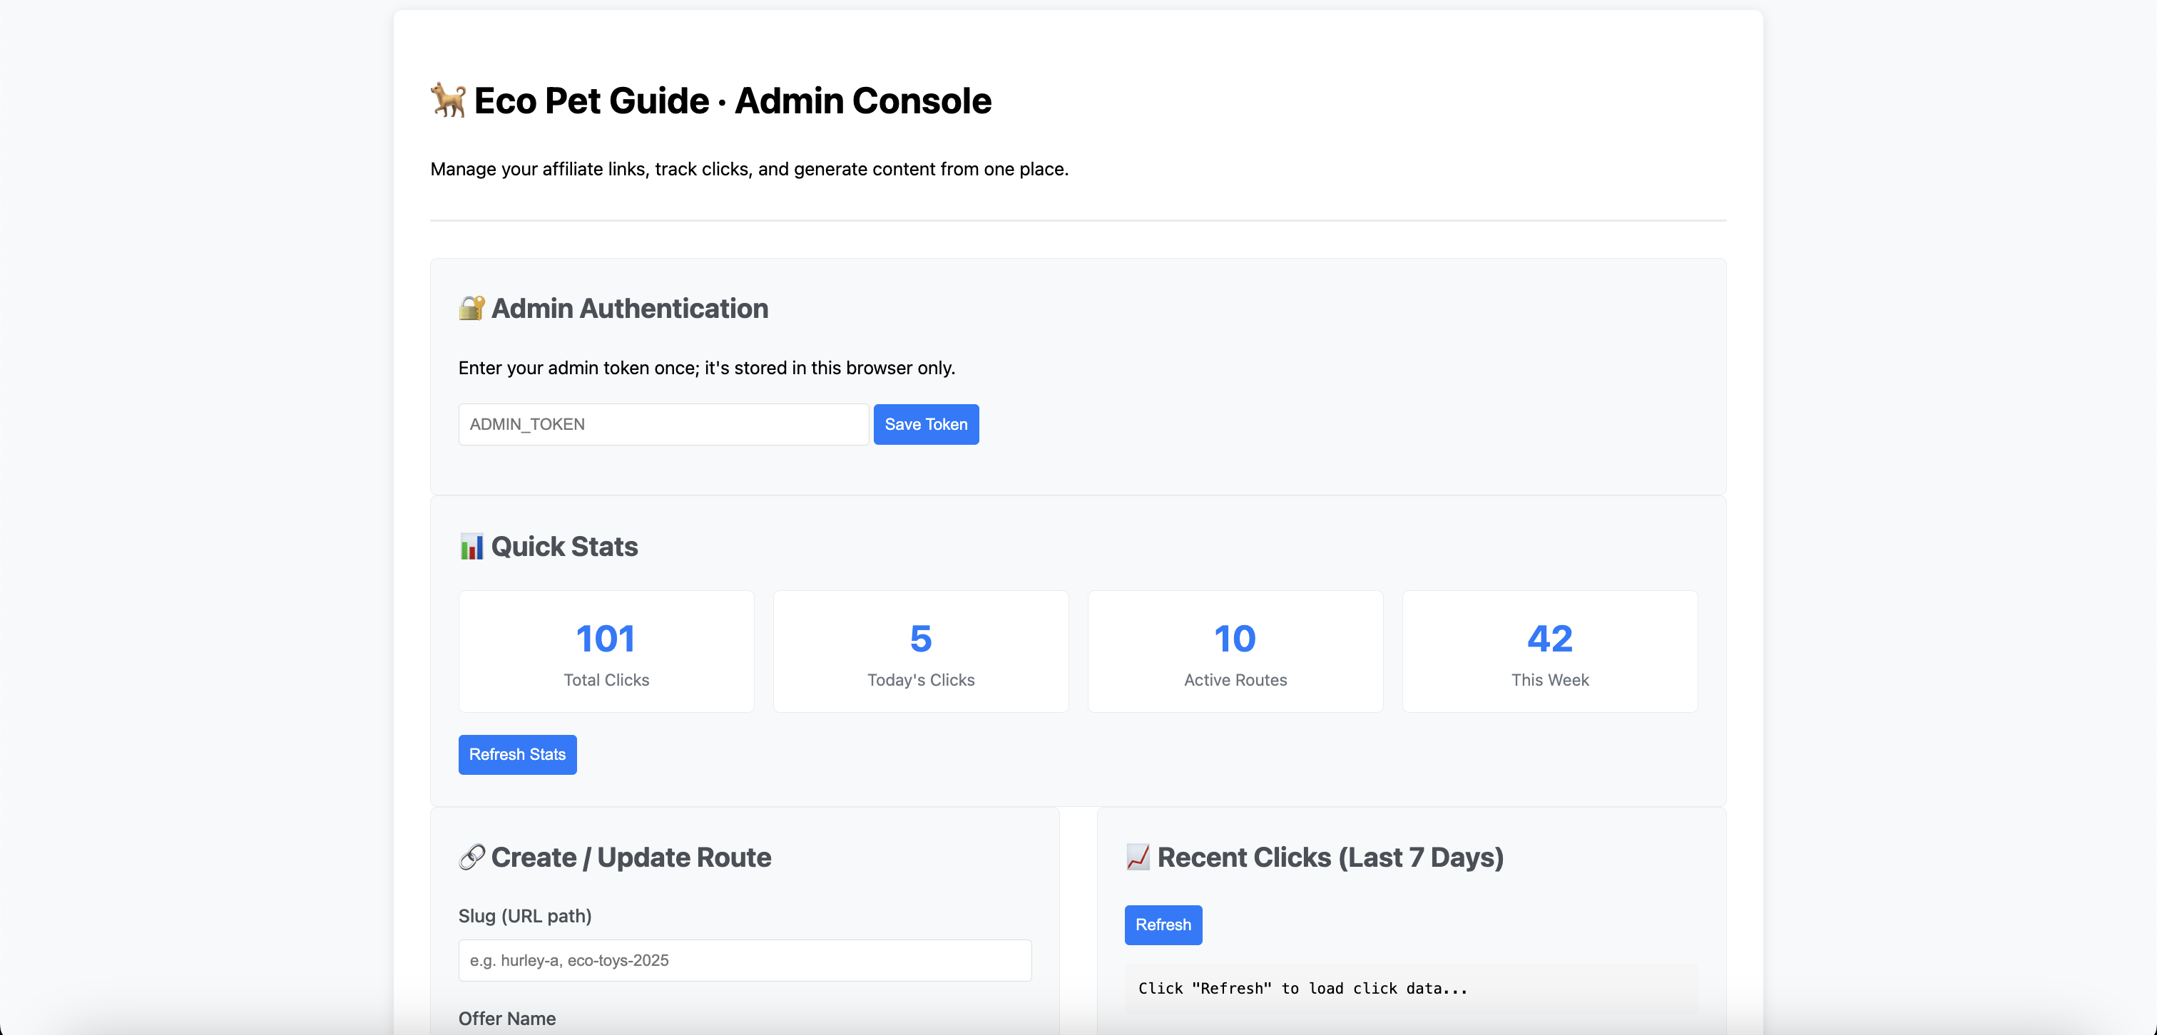
Task: Select the Today's Clicks stat card
Action: point(920,652)
